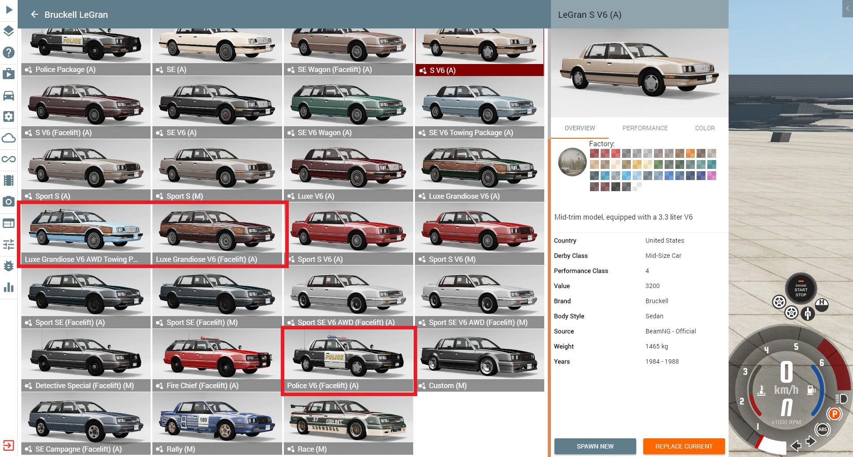This screenshot has height=457, width=853.
Task: Click the headlight indicator on the gauge
Action: 841,398
